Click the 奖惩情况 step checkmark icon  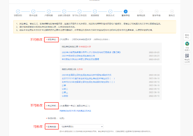(x=95, y=11)
